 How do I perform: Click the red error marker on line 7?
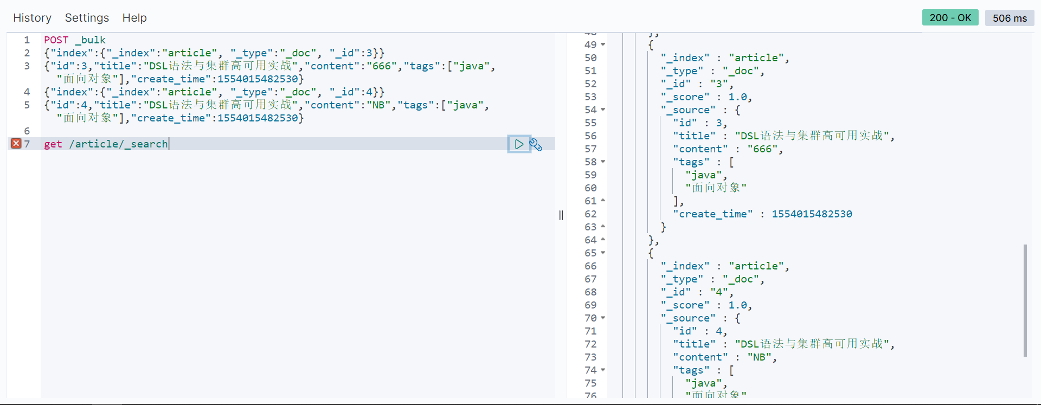click(x=16, y=143)
